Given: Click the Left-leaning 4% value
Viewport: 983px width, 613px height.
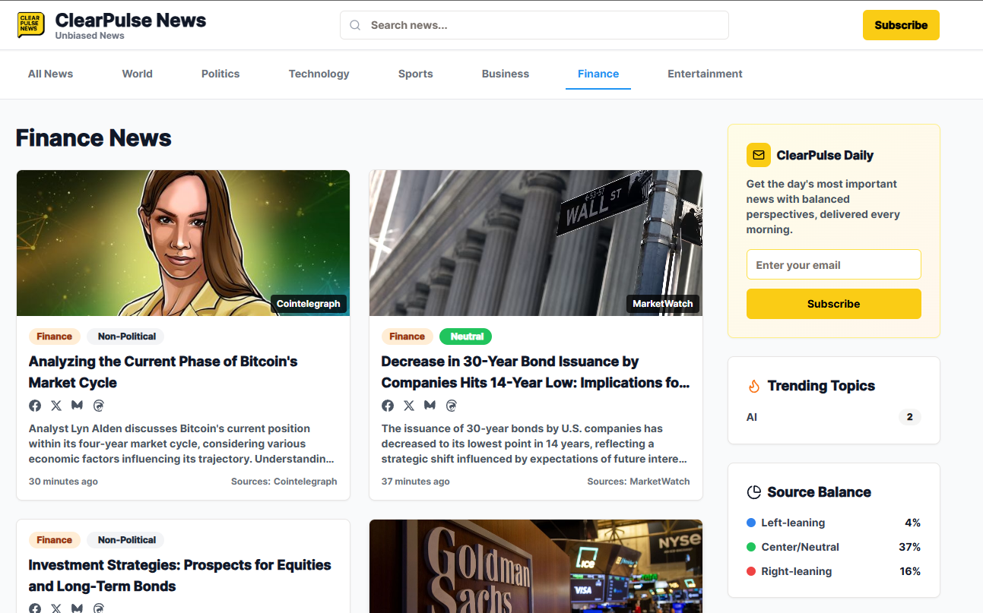Looking at the screenshot, I should (x=913, y=523).
